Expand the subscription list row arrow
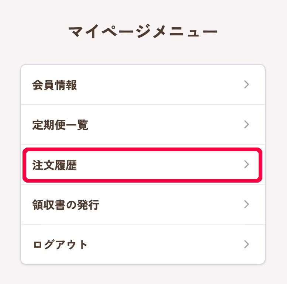The width and height of the screenshot is (287, 284). (247, 125)
